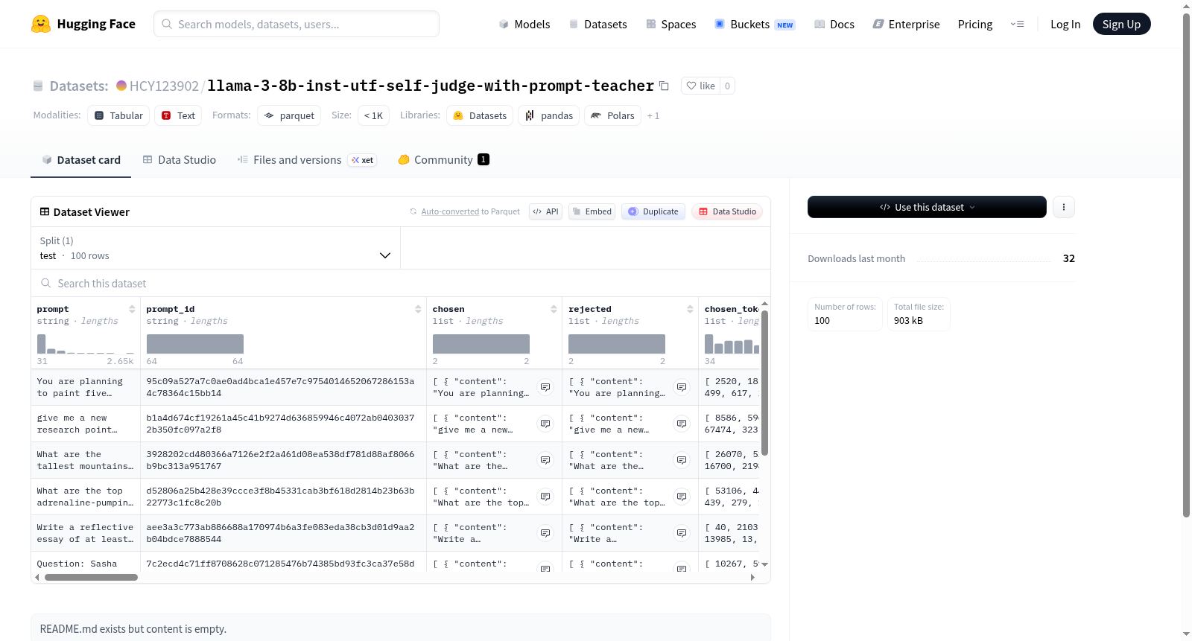Sort by the prompt column
Image resolution: width=1192 pixels, height=641 pixels.
point(132,309)
